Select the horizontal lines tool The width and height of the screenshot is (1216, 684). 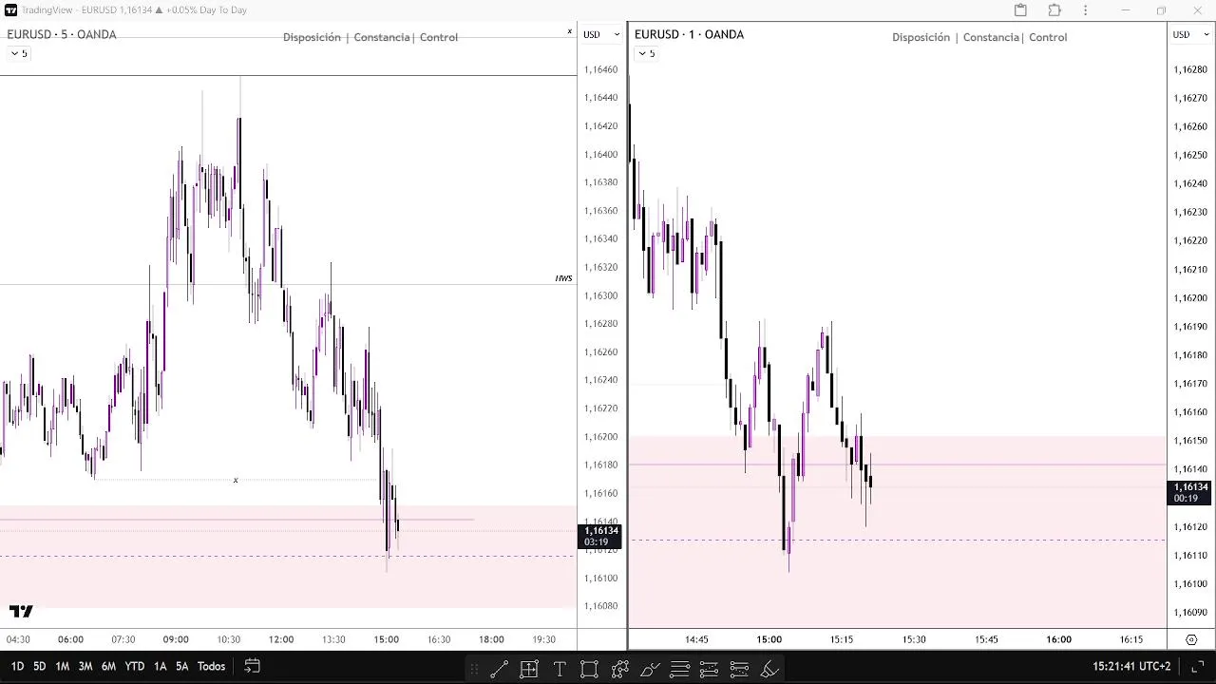point(679,669)
